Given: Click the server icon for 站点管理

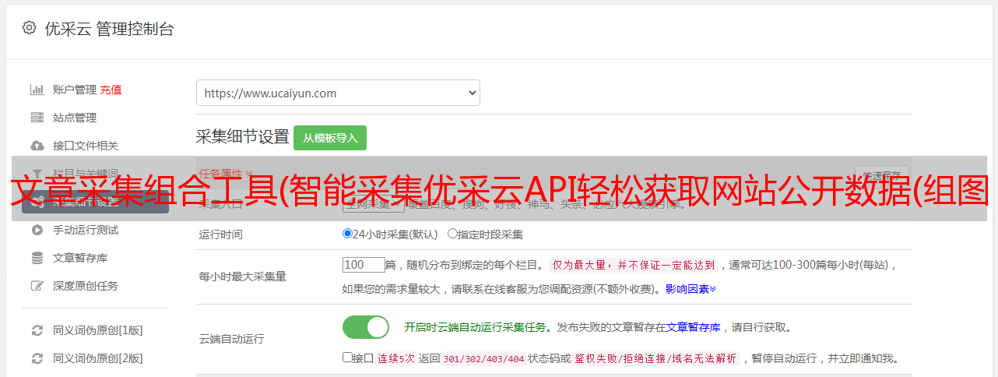Looking at the screenshot, I should click(37, 118).
